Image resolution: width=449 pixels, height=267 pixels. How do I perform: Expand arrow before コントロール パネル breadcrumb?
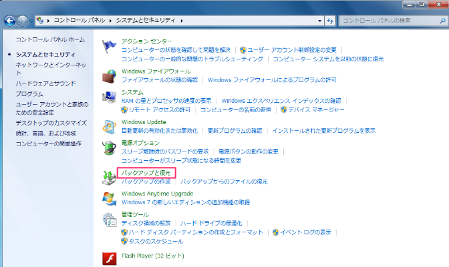pos(48,21)
